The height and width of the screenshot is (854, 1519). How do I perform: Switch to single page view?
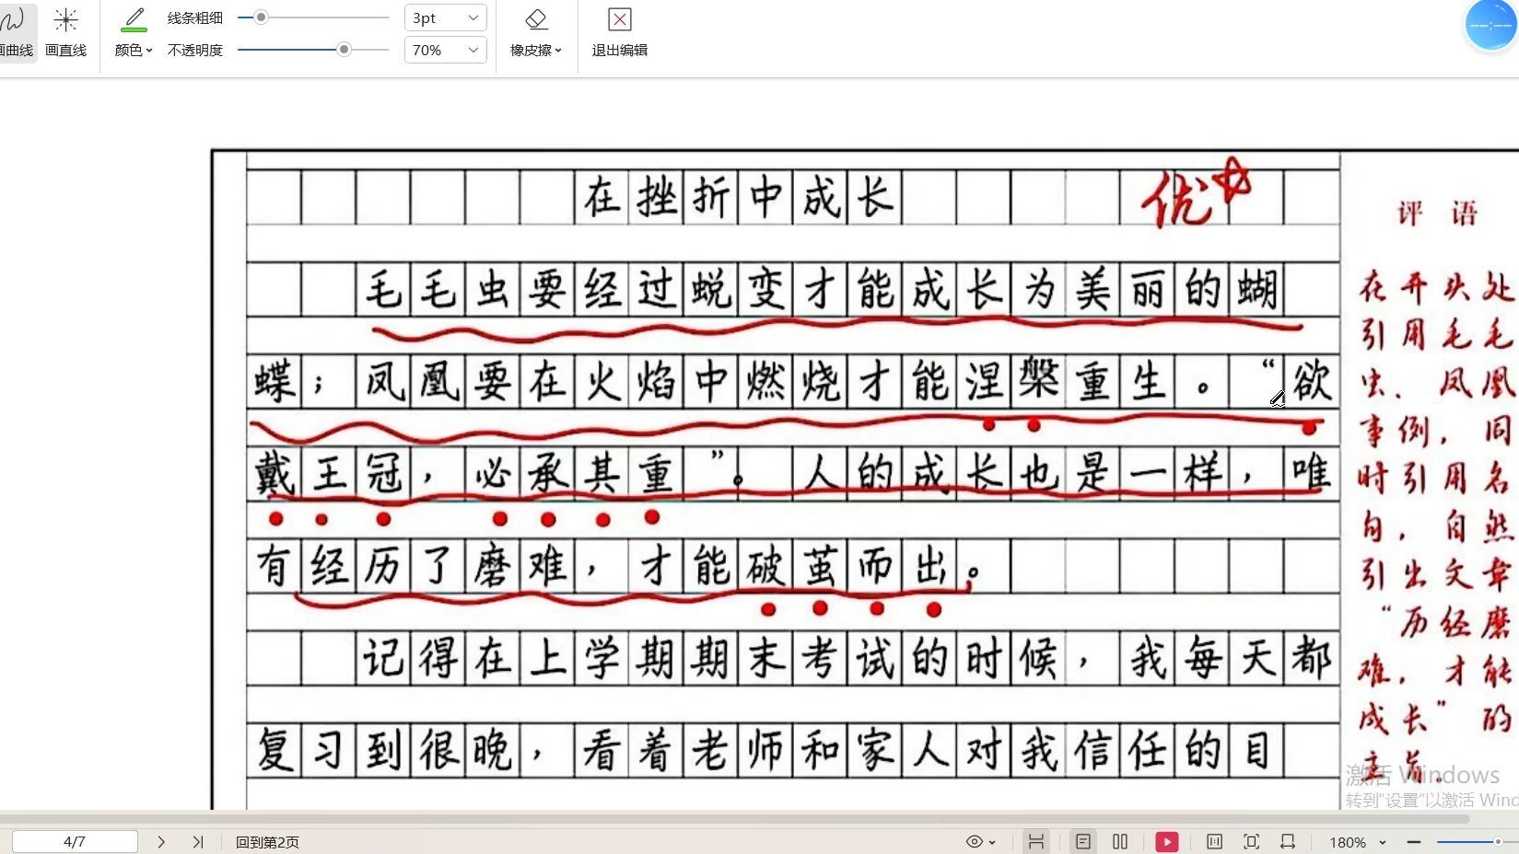(1083, 841)
